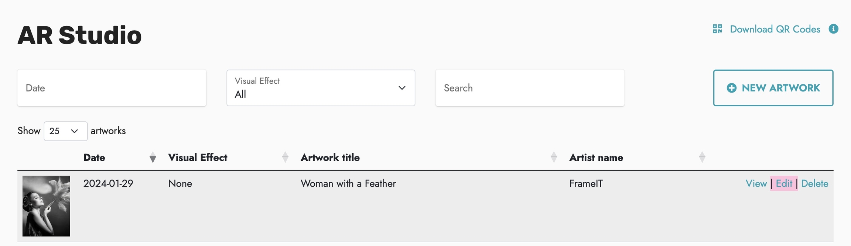The width and height of the screenshot is (851, 246).
Task: Edit the Woman with a Feather artwork
Action: (784, 184)
